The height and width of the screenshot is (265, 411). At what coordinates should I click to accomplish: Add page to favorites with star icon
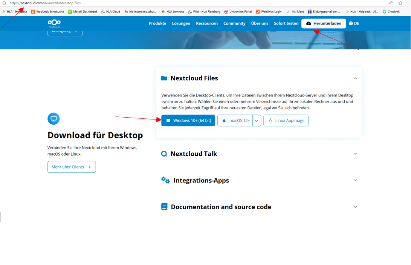tap(400, 3)
